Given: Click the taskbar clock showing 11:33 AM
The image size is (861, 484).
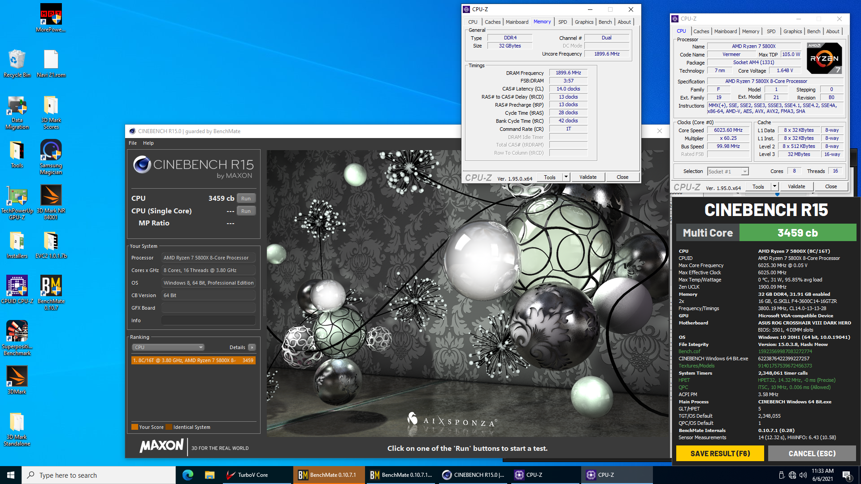Looking at the screenshot, I should point(822,475).
